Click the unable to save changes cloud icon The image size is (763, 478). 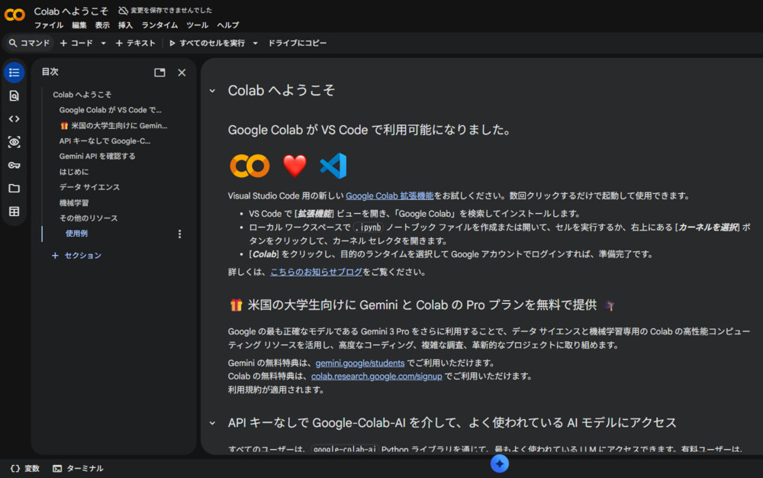[x=123, y=10]
